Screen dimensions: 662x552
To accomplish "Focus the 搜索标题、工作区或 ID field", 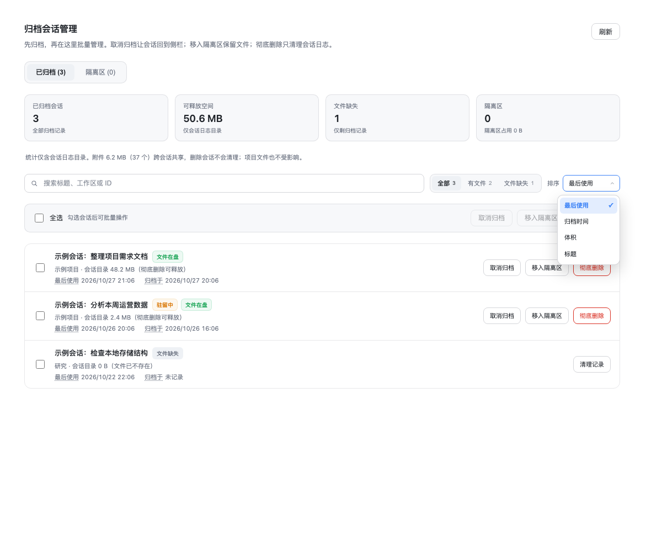I will click(224, 183).
